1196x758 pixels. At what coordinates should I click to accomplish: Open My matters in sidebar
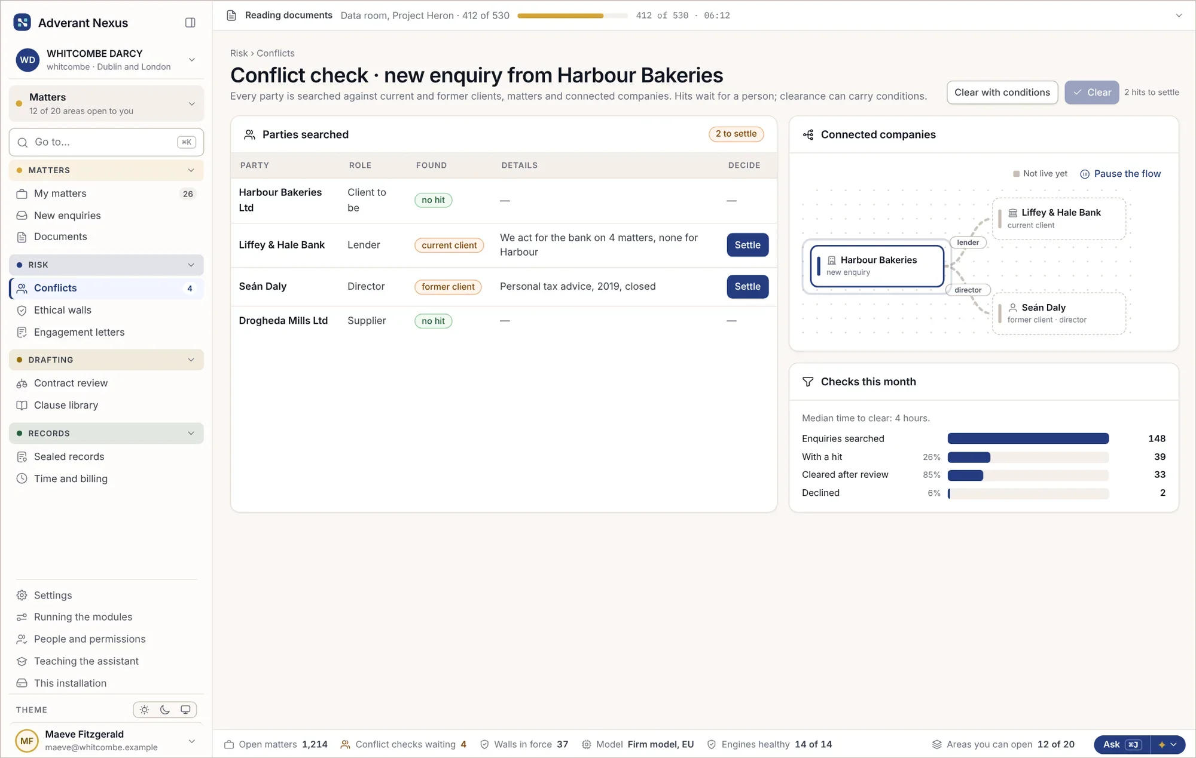point(106,194)
